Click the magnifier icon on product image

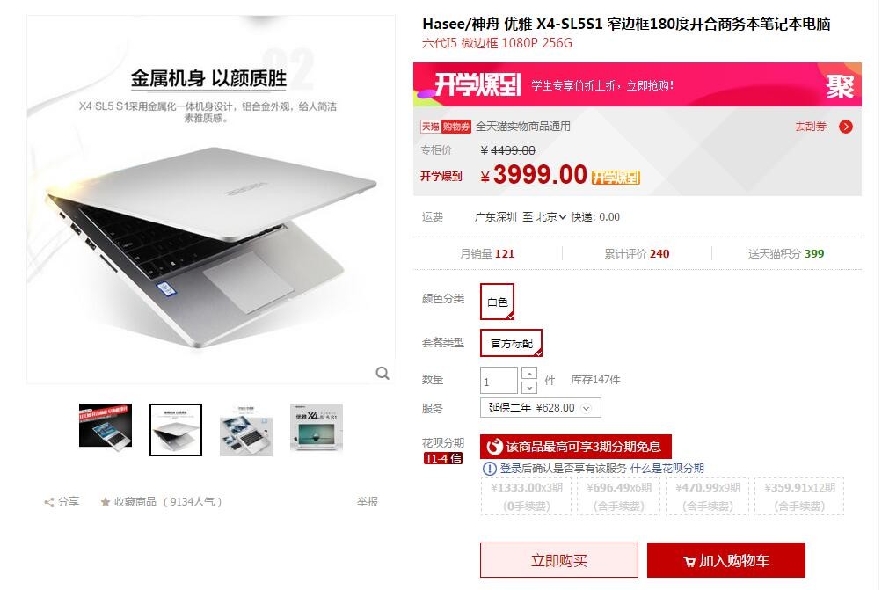(383, 373)
